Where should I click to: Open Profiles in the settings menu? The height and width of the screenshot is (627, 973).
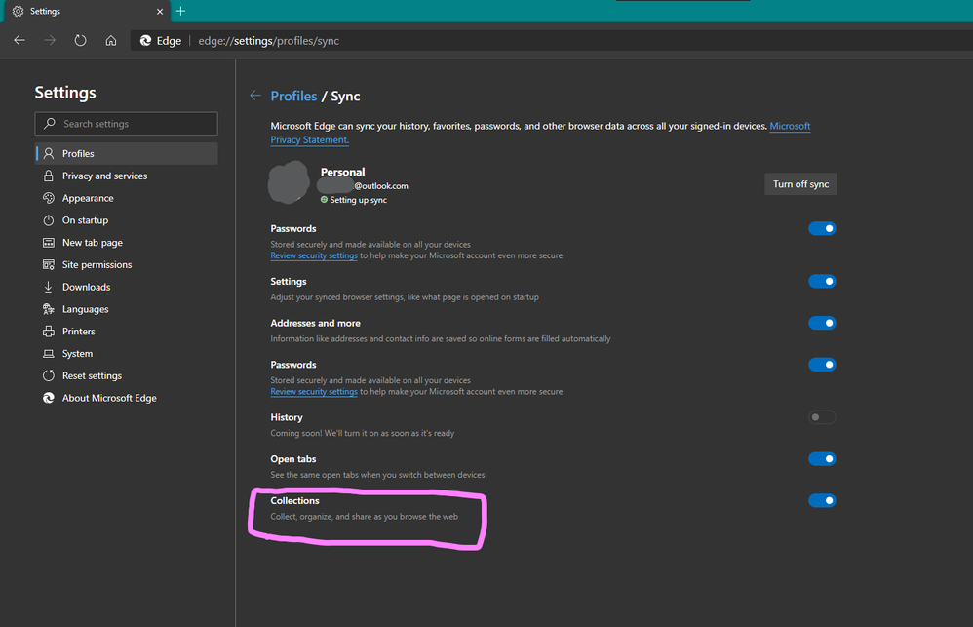point(127,153)
